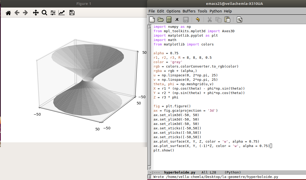Go back to previous plot view
The height and width of the screenshot is (180, 306).
pos(17,13)
